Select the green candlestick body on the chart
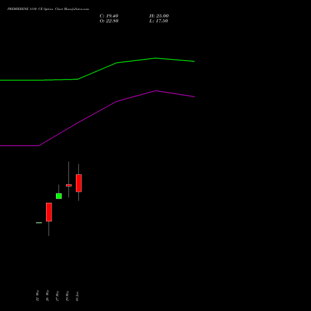 [x=59, y=196]
